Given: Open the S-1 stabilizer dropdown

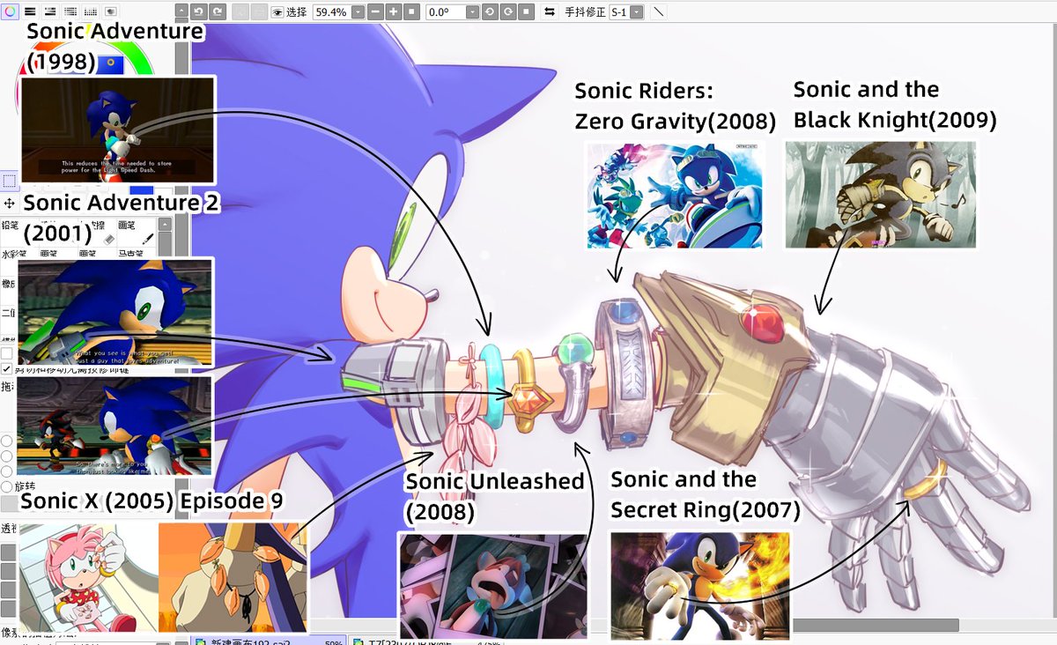Looking at the screenshot, I should (x=636, y=12).
